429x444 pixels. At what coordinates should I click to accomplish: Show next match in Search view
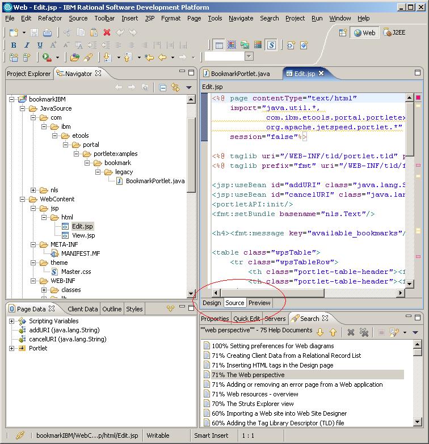(321, 332)
